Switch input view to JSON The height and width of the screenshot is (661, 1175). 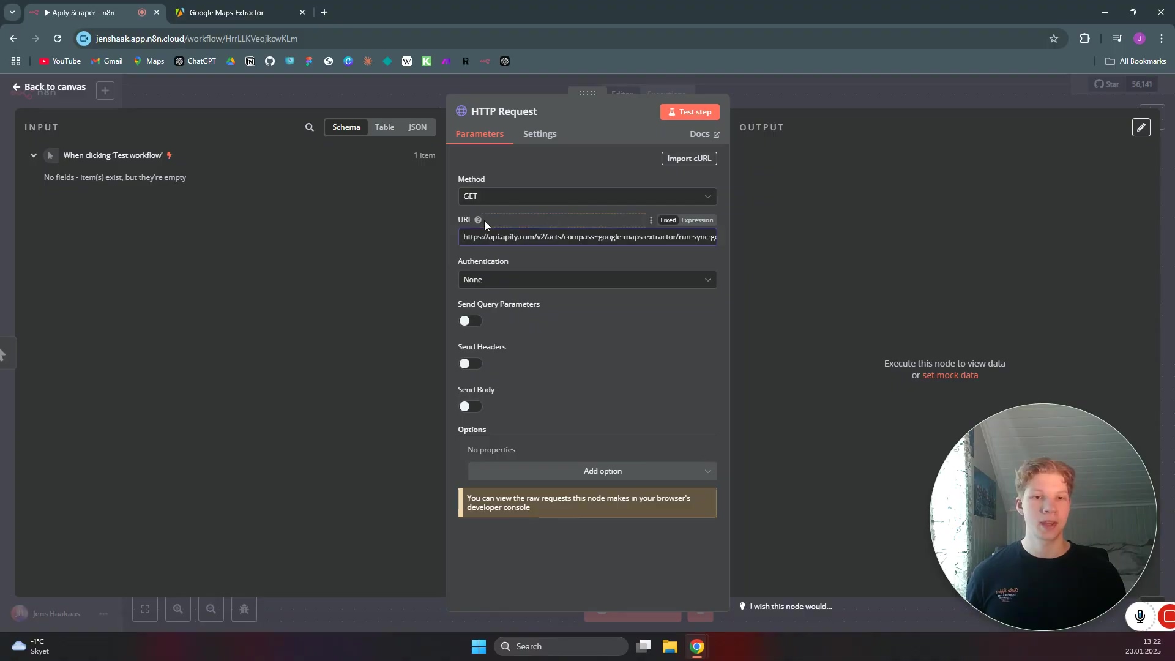point(417,127)
